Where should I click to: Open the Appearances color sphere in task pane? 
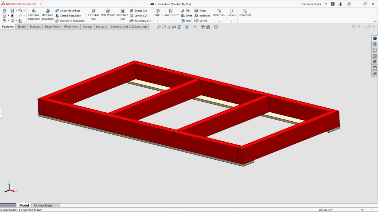click(374, 62)
